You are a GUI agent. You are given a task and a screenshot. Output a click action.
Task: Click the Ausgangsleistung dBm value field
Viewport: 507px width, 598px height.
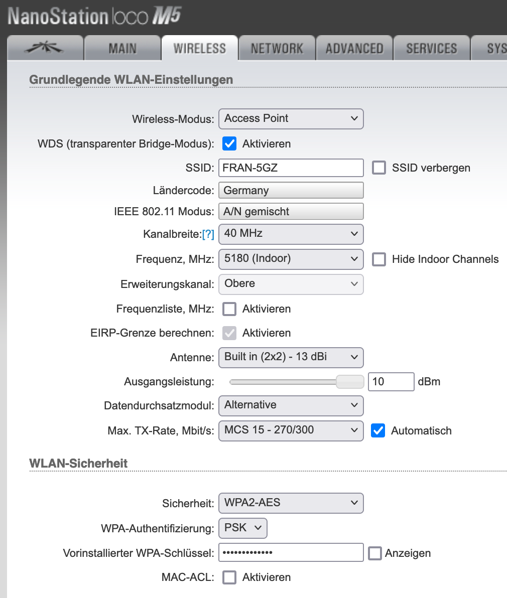tap(391, 382)
